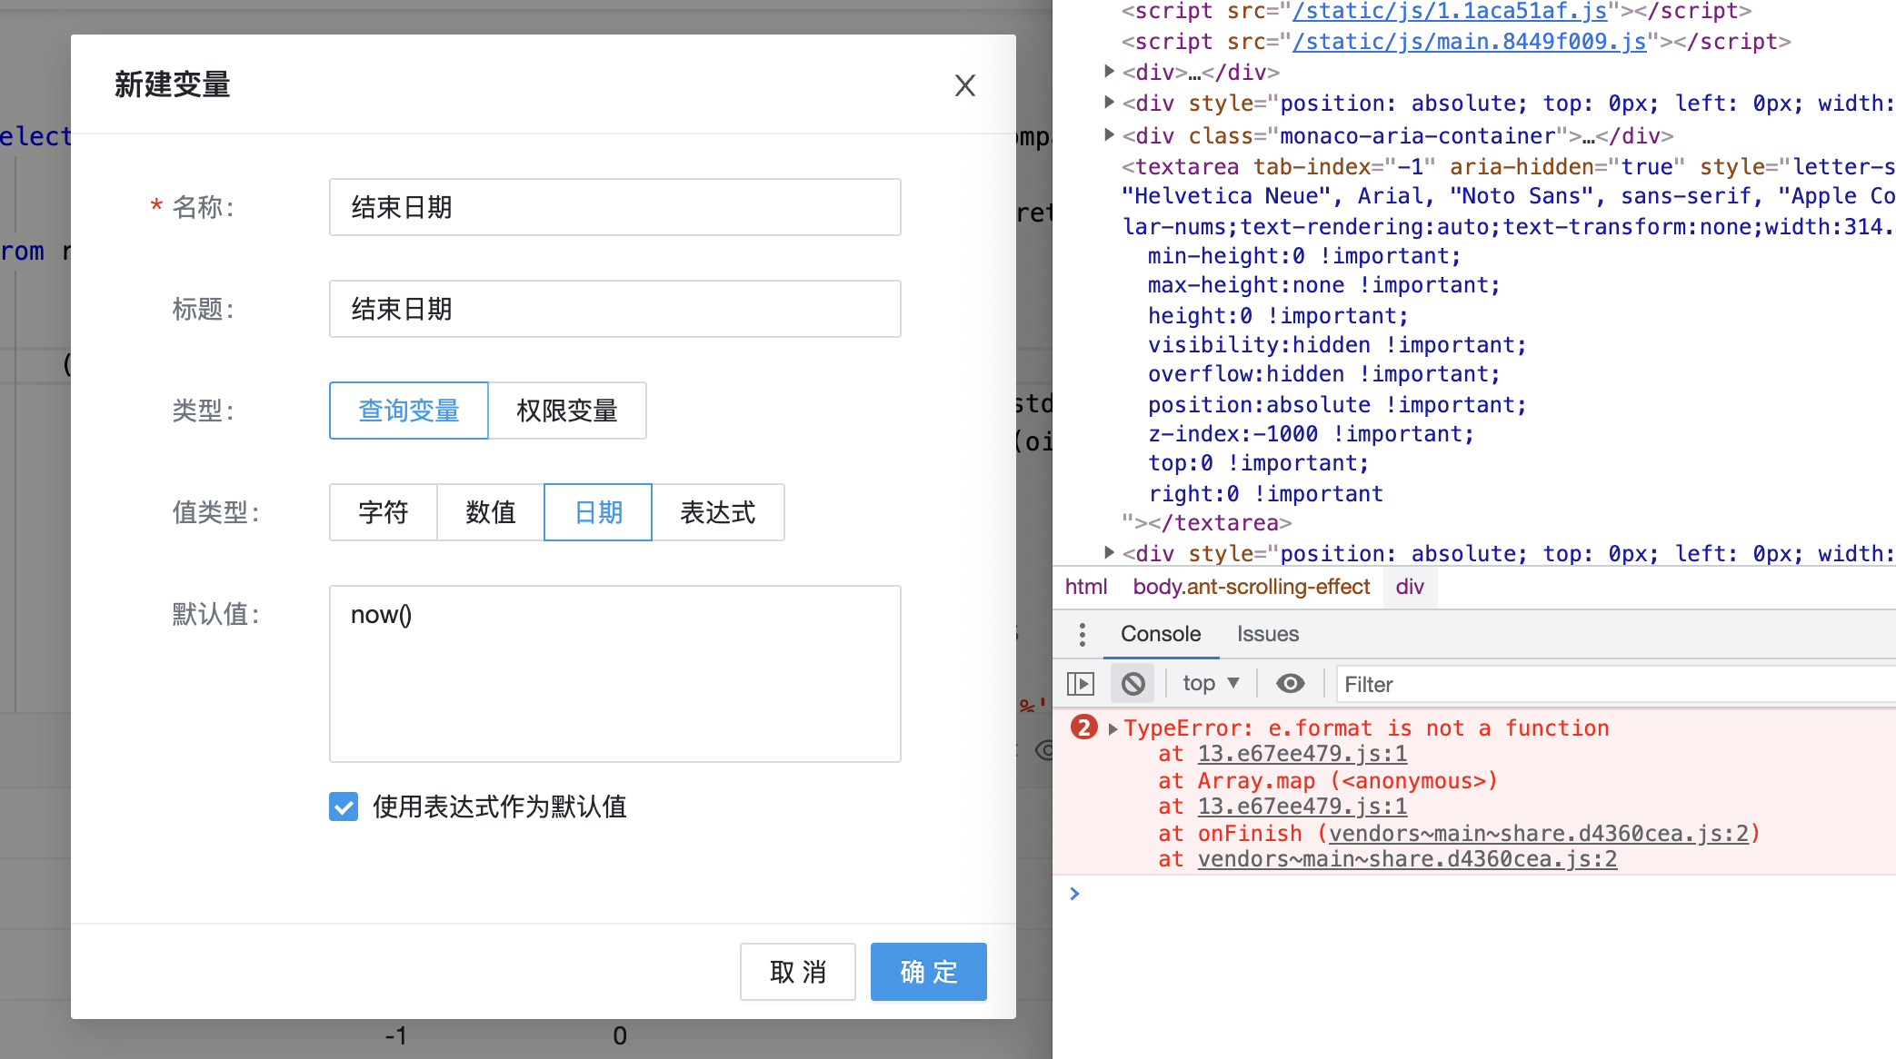Viewport: 1896px width, 1059px height.
Task: Open the 13.e67ee479.js:1 source link
Action: tap(1302, 753)
